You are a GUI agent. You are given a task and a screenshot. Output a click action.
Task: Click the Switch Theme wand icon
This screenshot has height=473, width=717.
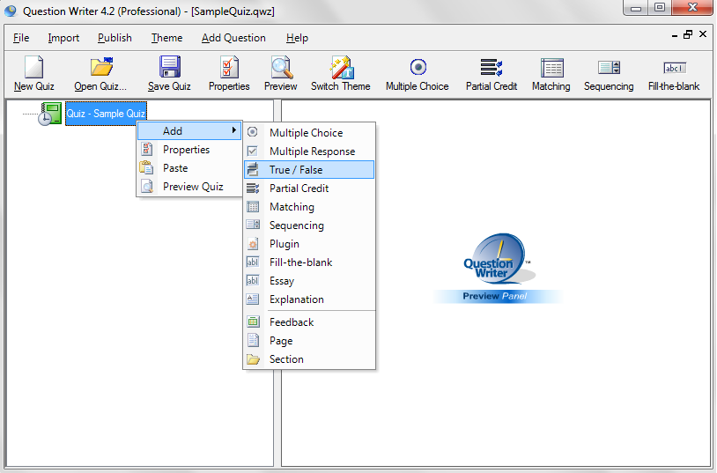pyautogui.click(x=341, y=67)
